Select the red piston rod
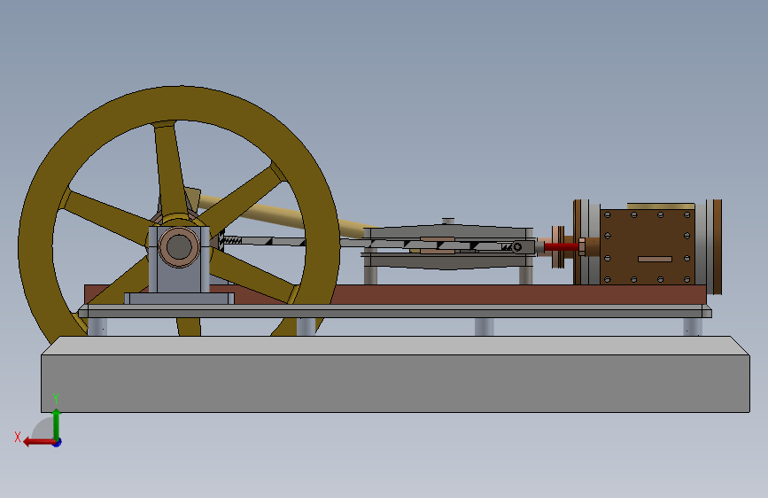The image size is (768, 498). point(561,246)
